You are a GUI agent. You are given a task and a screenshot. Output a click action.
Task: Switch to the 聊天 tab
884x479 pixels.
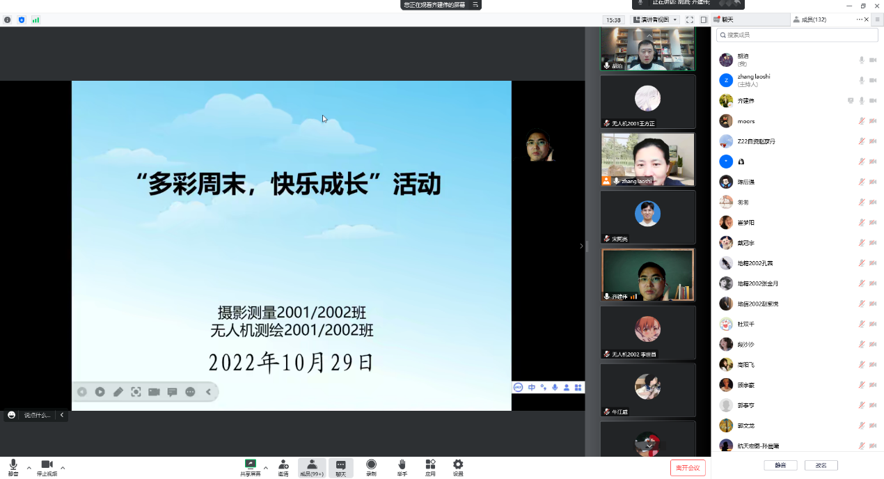727,19
